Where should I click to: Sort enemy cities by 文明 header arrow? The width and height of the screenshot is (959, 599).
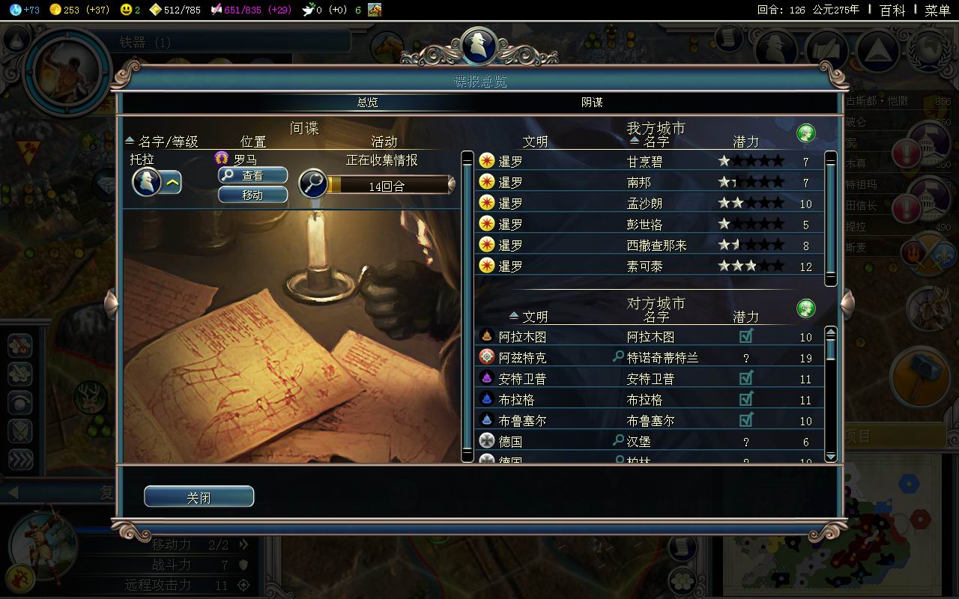(513, 316)
